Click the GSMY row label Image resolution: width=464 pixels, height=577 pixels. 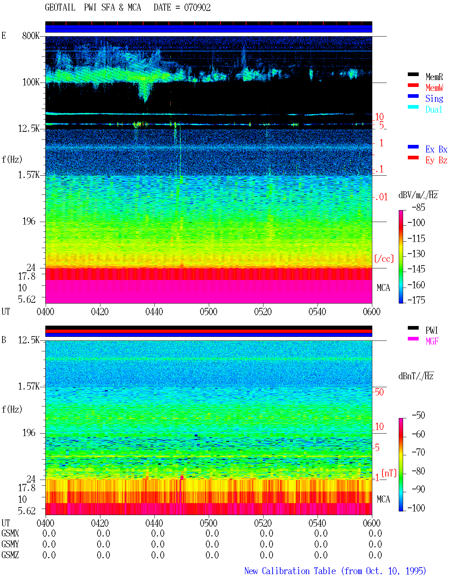10,544
